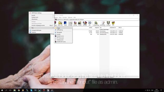Show hidden system tray icons chevron
164x92 pixels.
(x=146, y=90)
